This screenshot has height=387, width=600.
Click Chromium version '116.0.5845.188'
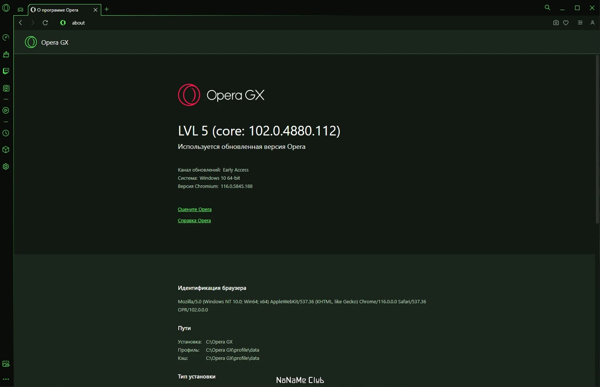coord(236,186)
